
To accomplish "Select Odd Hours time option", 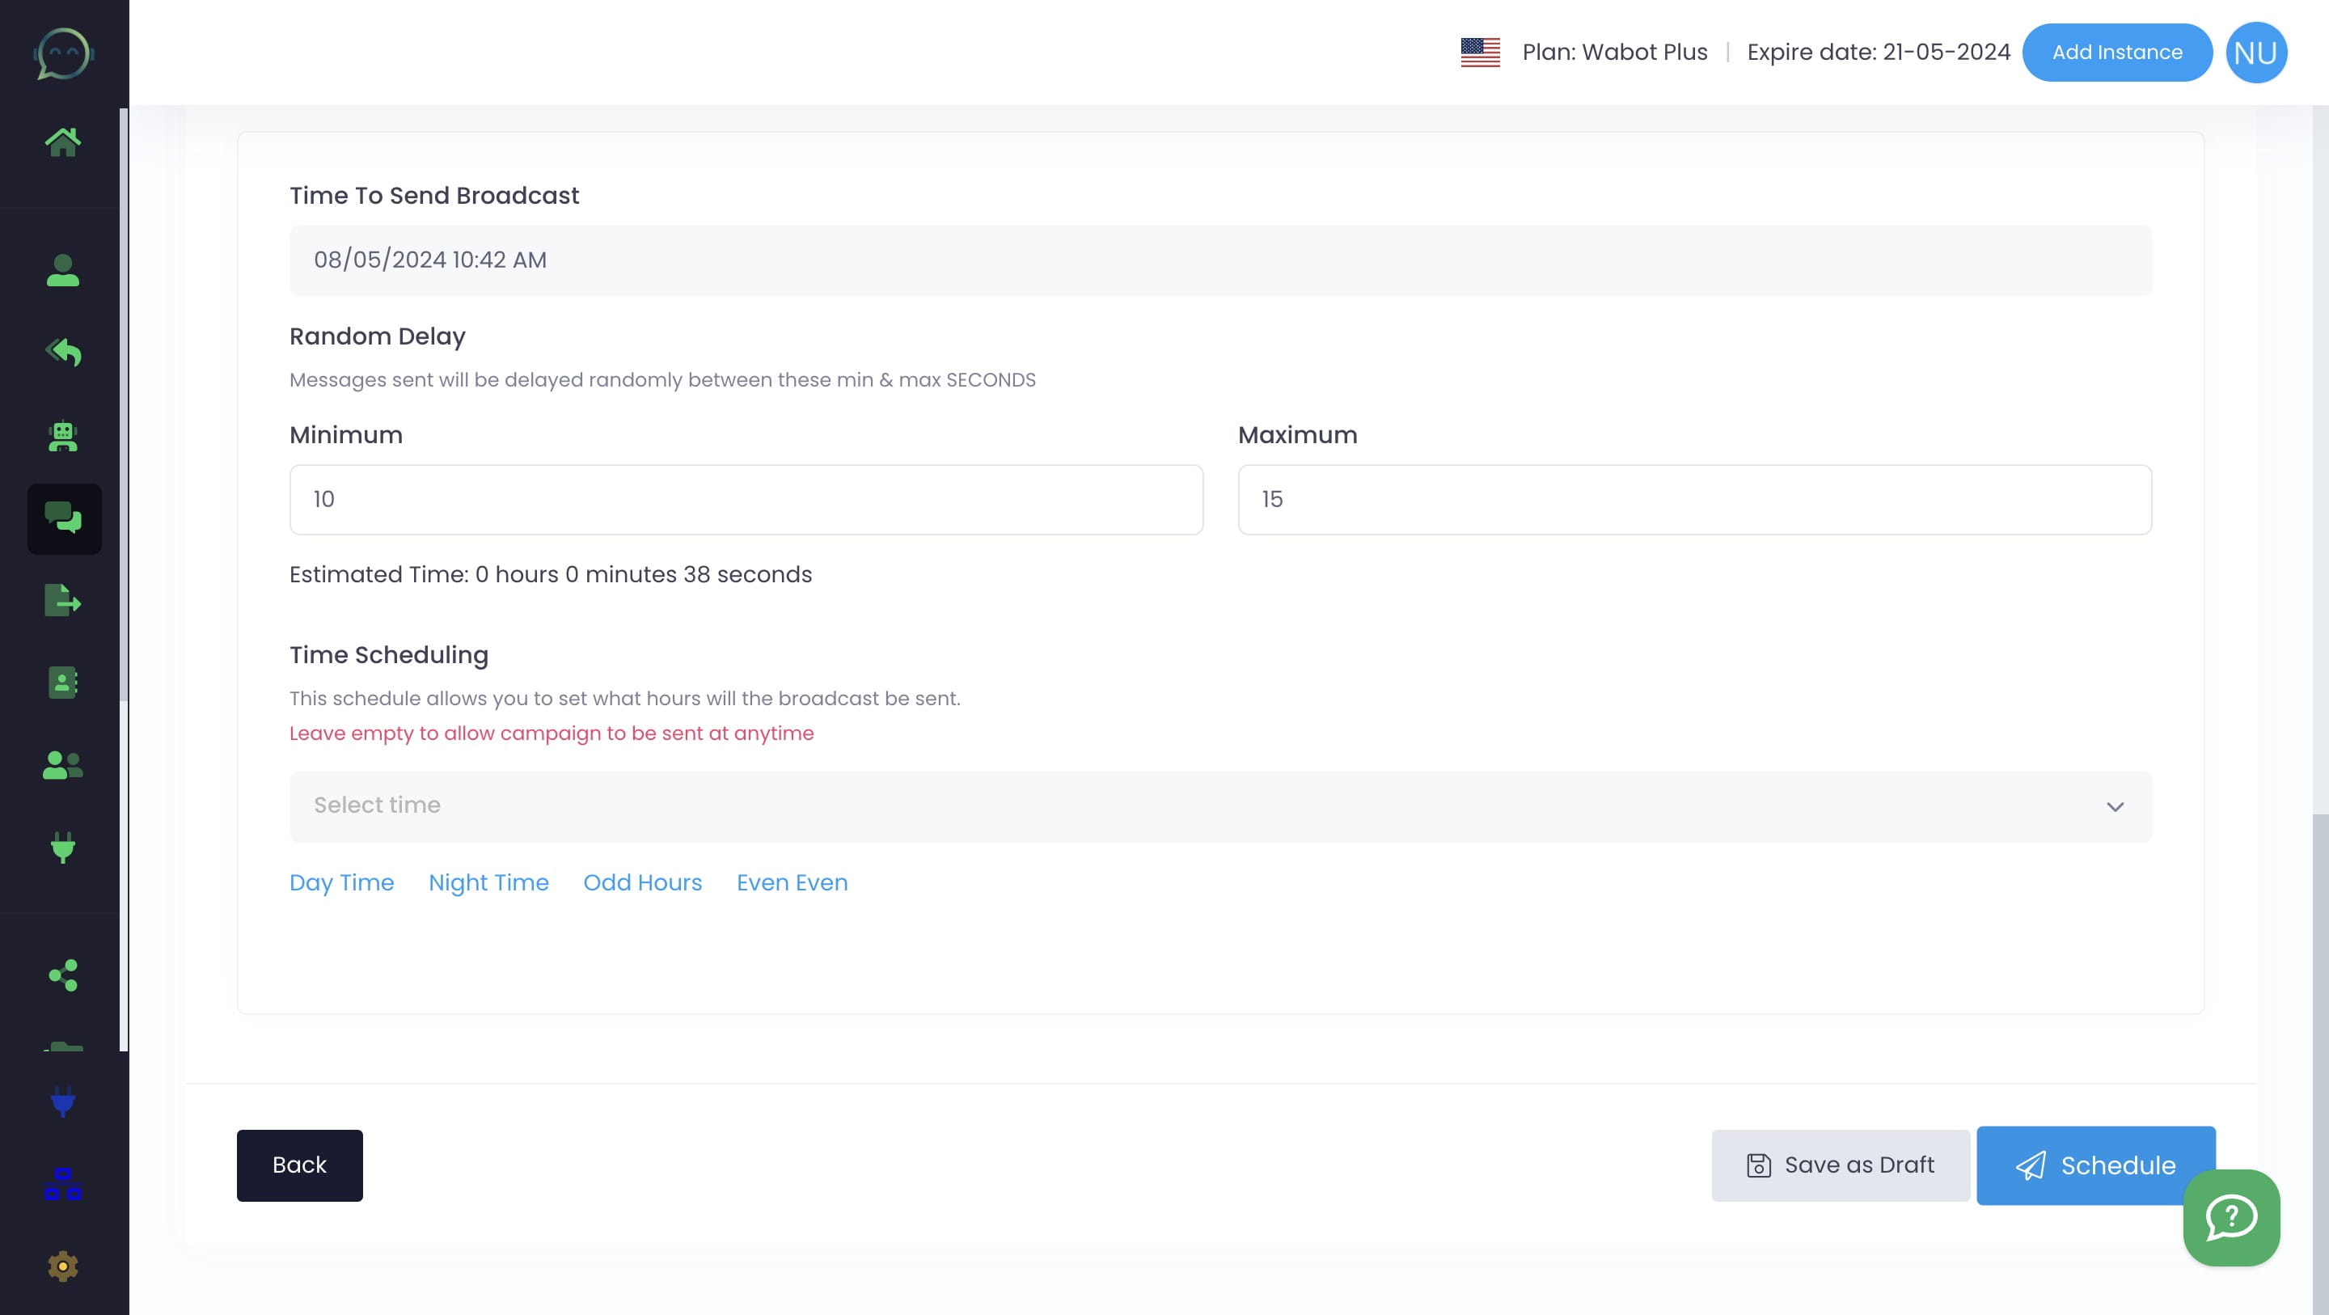I will (x=641, y=882).
